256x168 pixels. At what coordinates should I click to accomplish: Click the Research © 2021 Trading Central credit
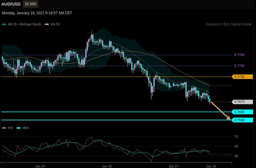pyautogui.click(x=228, y=24)
